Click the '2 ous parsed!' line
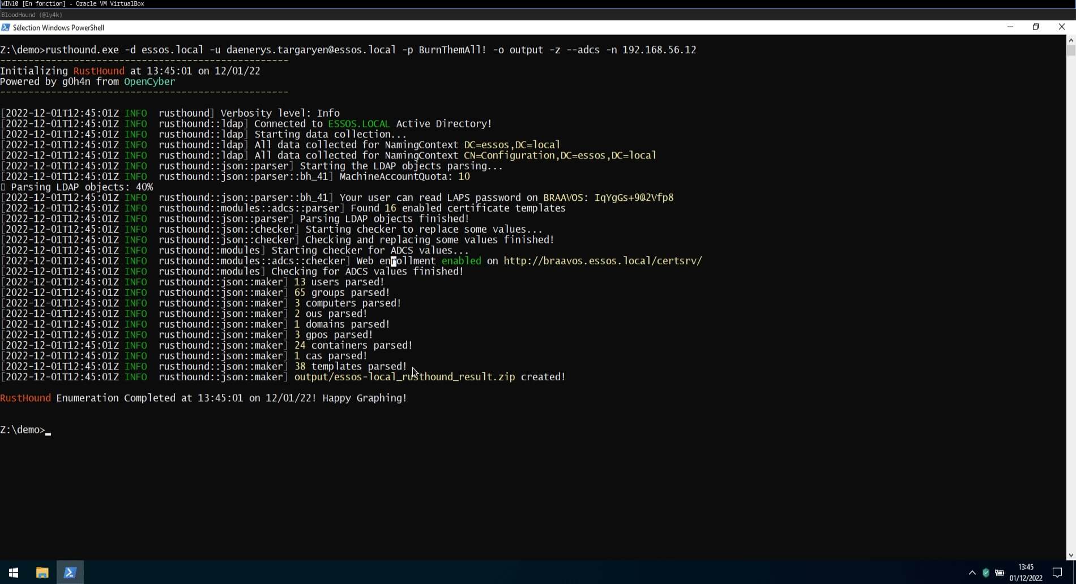Screen dimensions: 1076x584 point(331,314)
